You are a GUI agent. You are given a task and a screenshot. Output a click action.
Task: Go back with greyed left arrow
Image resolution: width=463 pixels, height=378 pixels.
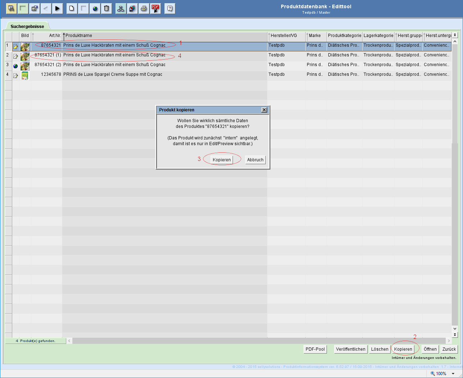point(46,8)
